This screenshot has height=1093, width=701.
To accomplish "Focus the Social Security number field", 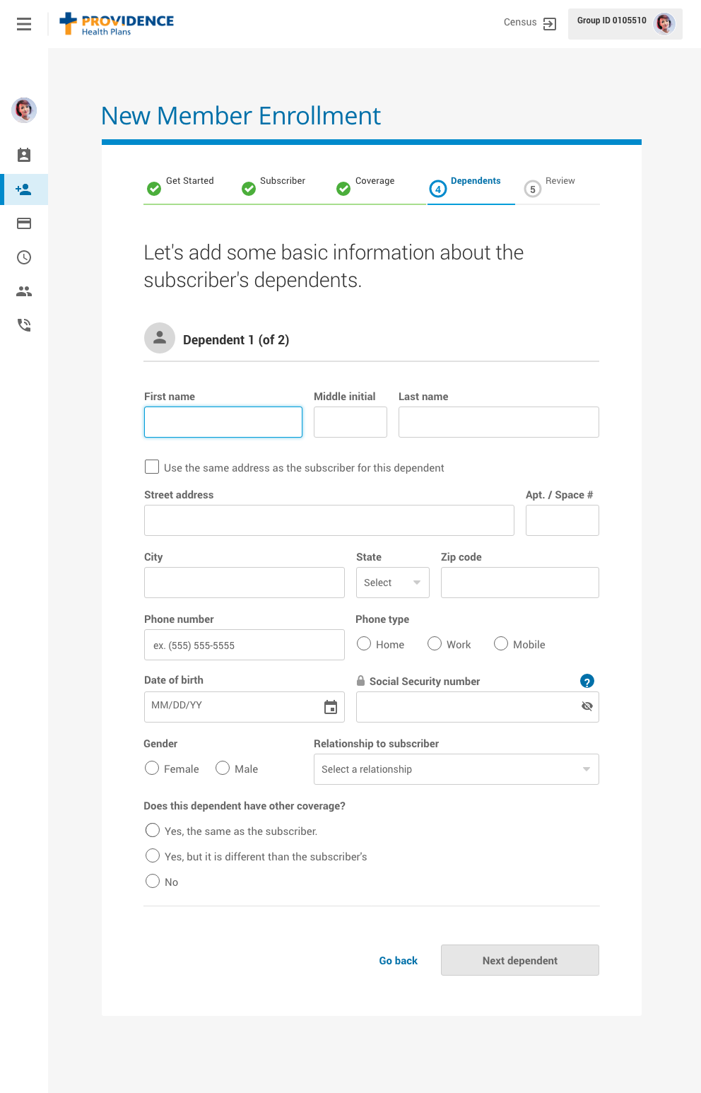I will pos(478,707).
